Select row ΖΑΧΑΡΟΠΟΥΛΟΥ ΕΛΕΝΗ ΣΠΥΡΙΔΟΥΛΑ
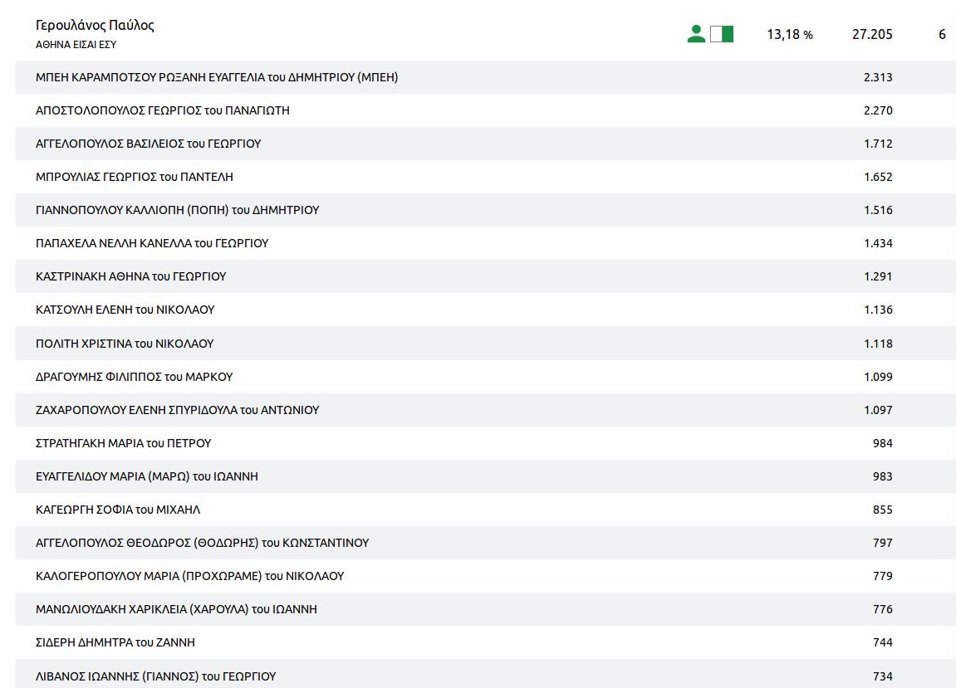The width and height of the screenshot is (956, 688). [x=485, y=409]
